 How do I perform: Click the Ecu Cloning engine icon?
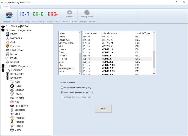point(3,26)
